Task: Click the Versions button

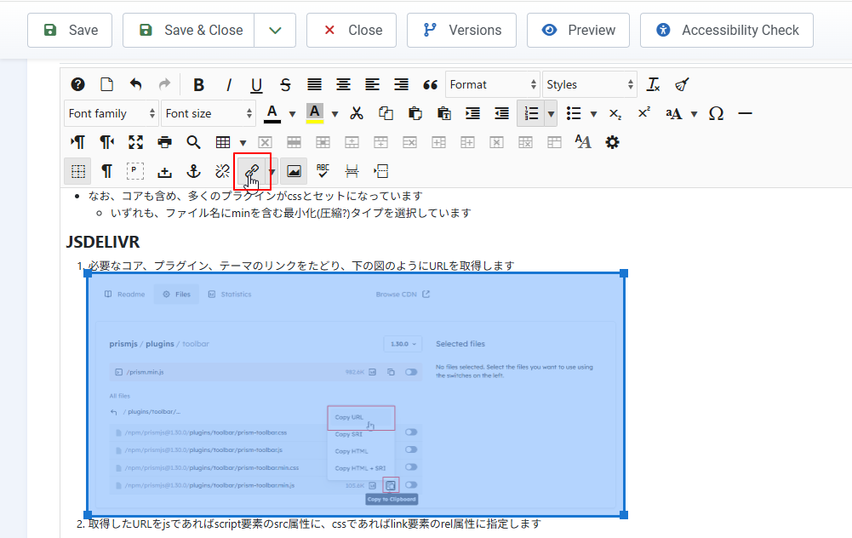Action: click(461, 31)
